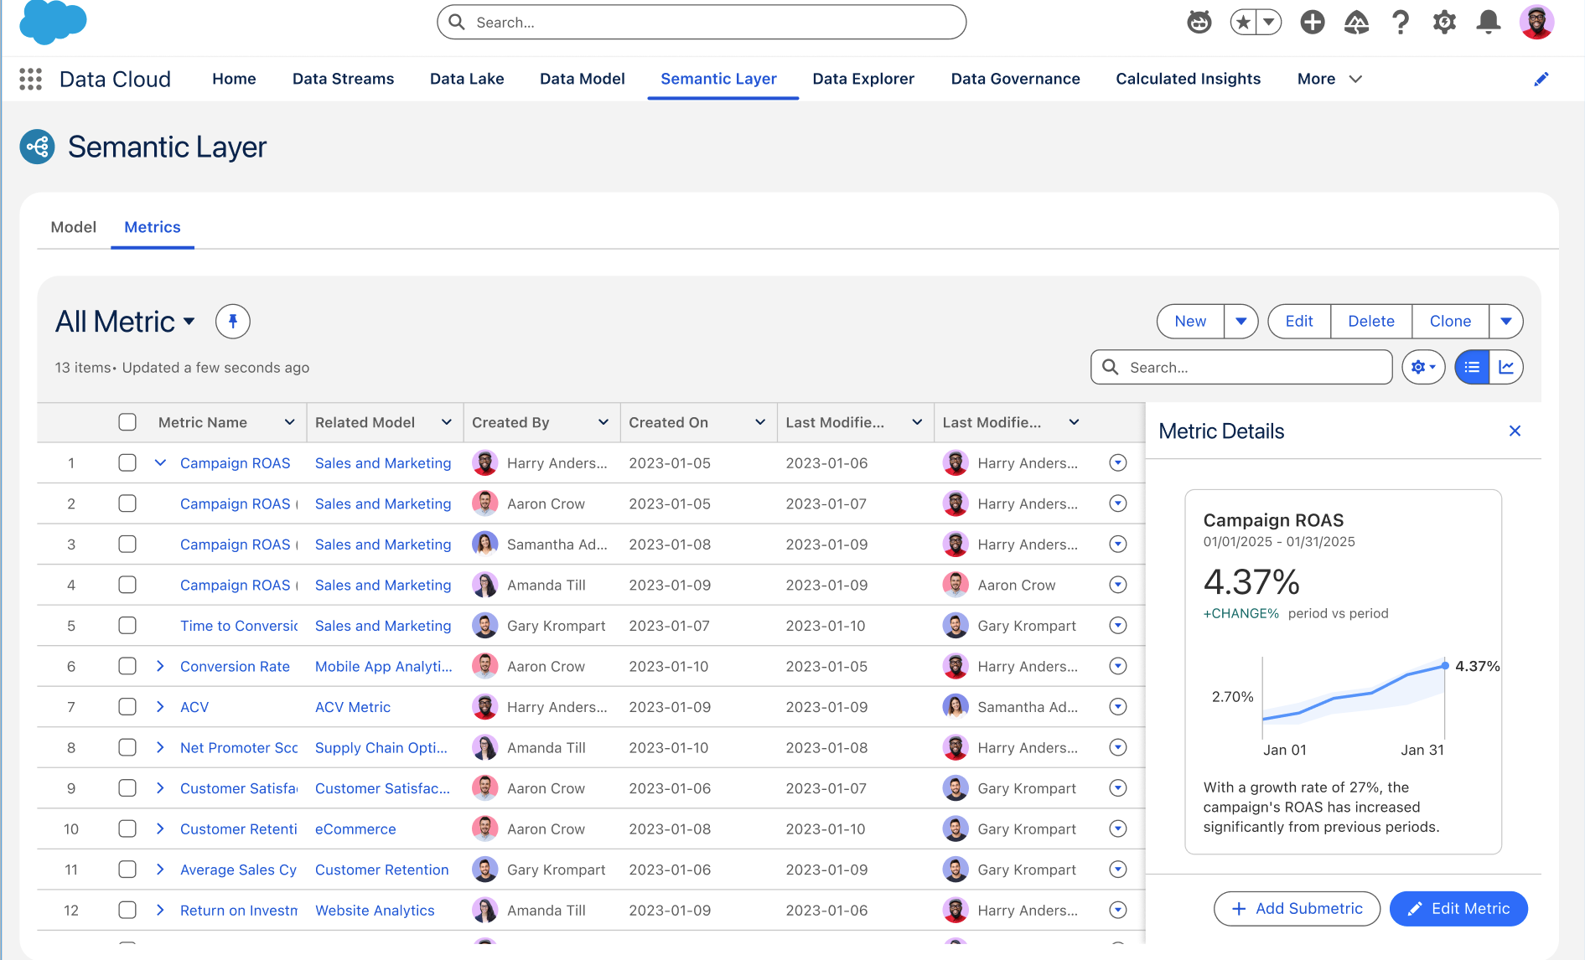1585x960 pixels.
Task: Click the notifications bell icon
Action: pos(1488,23)
